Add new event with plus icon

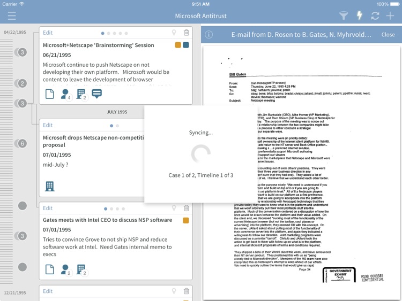click(390, 16)
